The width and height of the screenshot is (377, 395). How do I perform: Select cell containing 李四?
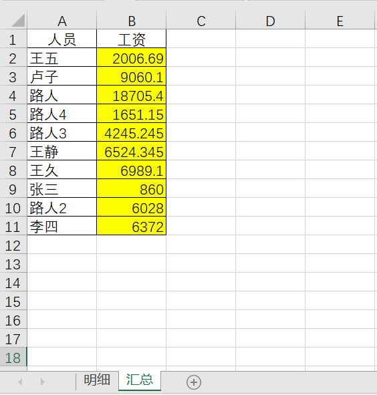click(x=62, y=226)
